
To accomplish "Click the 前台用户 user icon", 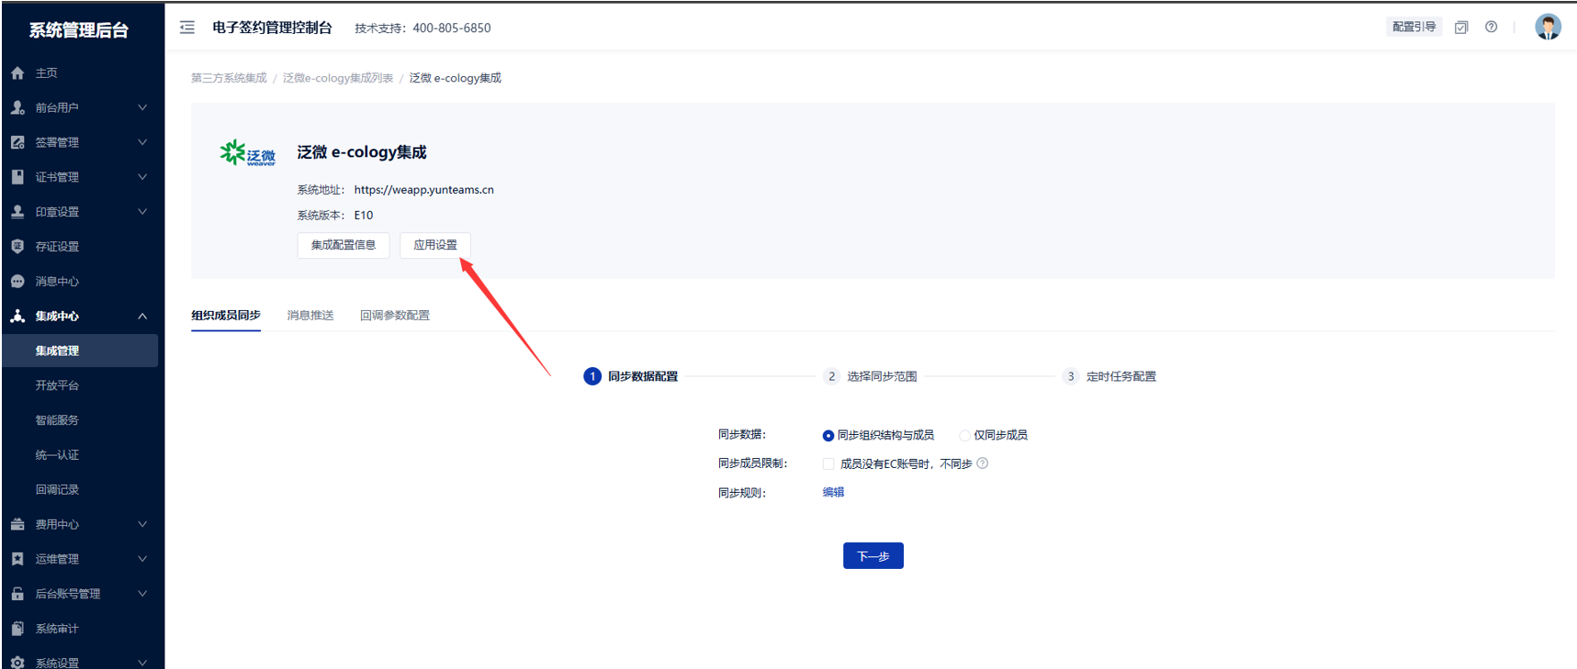I will [17, 107].
